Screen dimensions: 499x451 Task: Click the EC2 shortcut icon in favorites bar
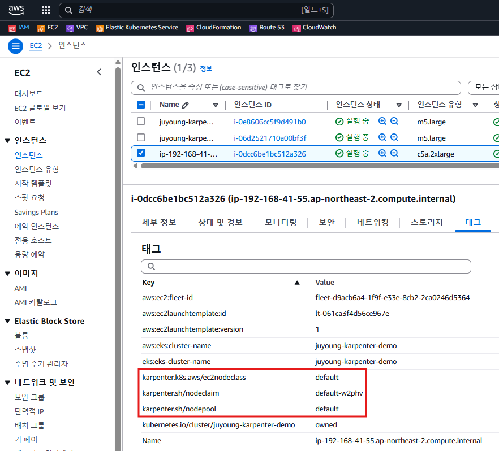(41, 28)
